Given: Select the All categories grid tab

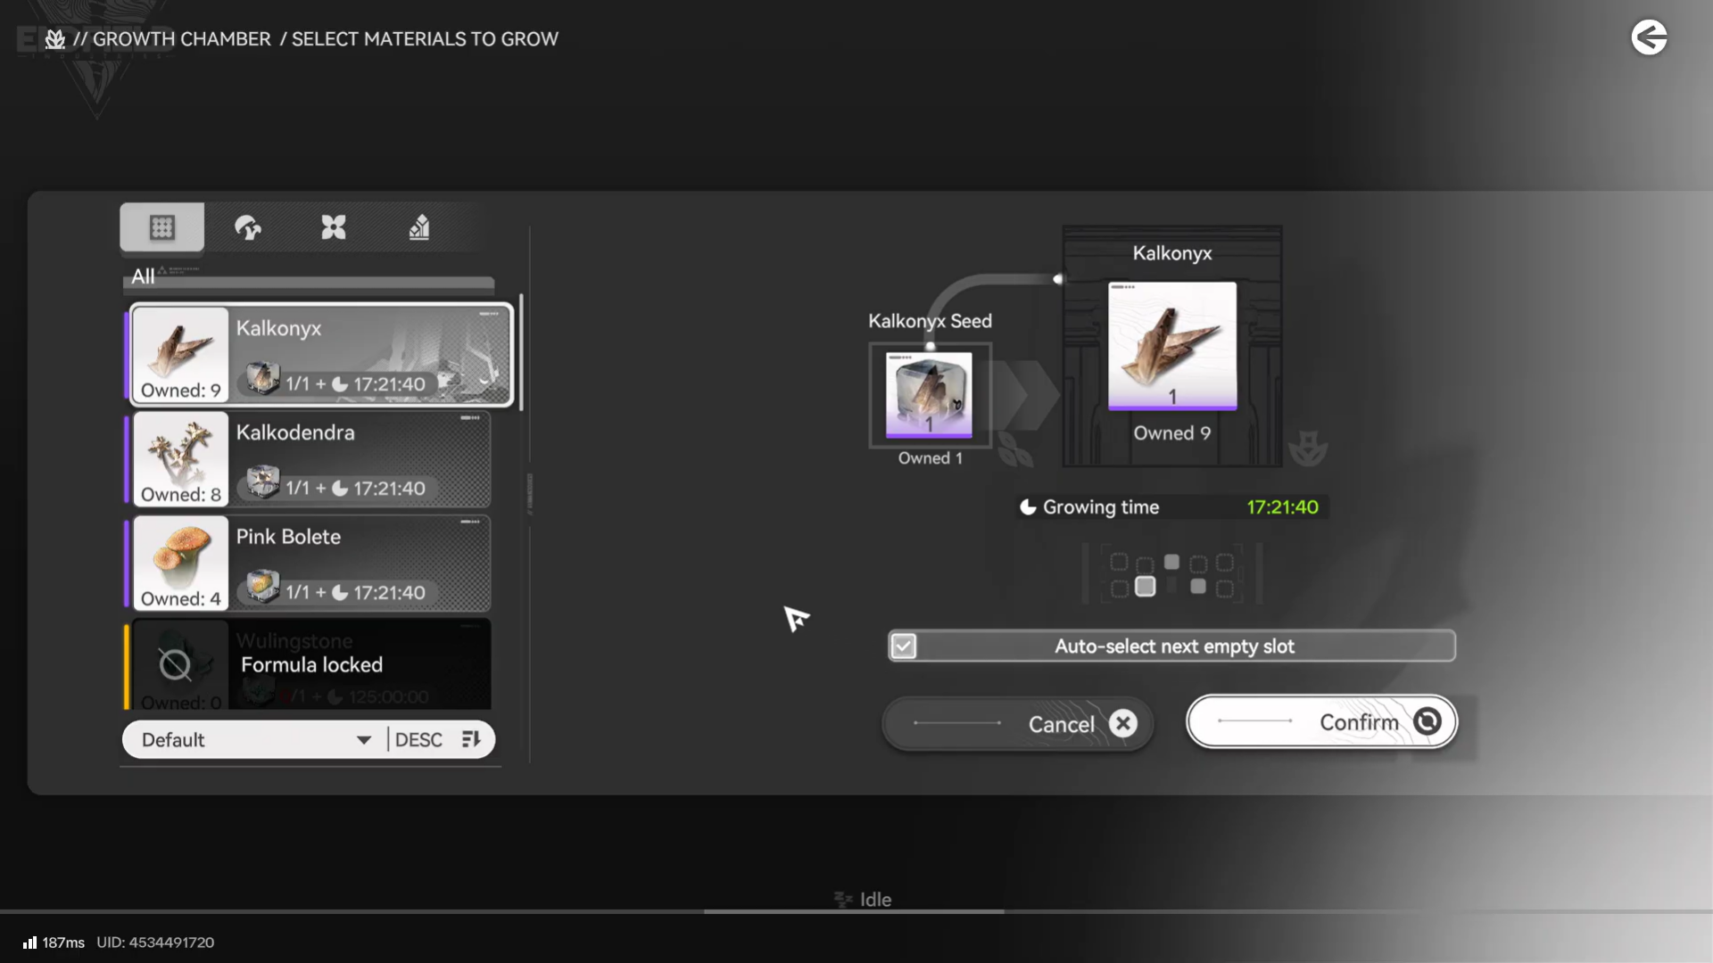Looking at the screenshot, I should pos(161,227).
